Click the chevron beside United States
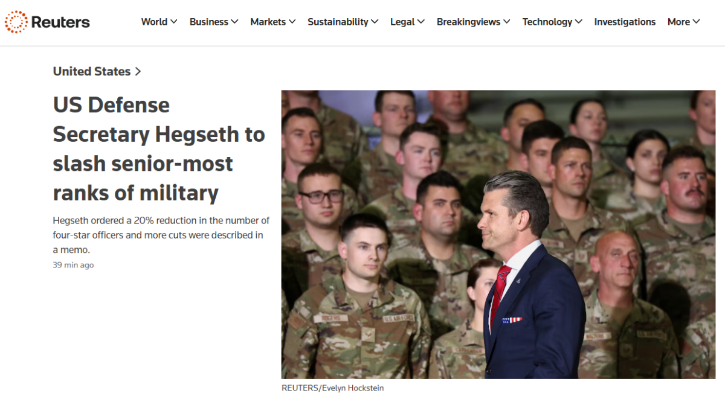This screenshot has height=396, width=725. point(138,71)
